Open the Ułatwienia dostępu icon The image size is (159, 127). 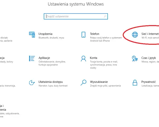tap(32, 83)
